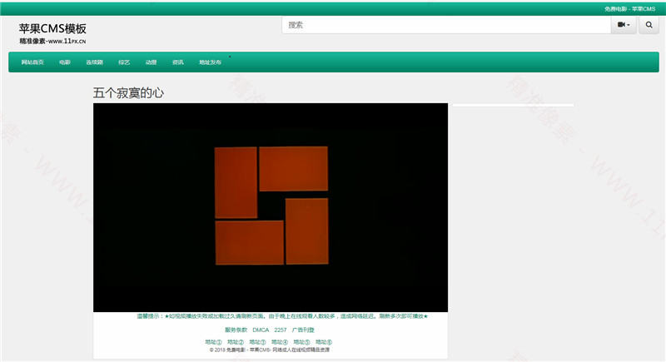Open the 服务条款 link
This screenshot has height=362, width=666.
coord(236,330)
